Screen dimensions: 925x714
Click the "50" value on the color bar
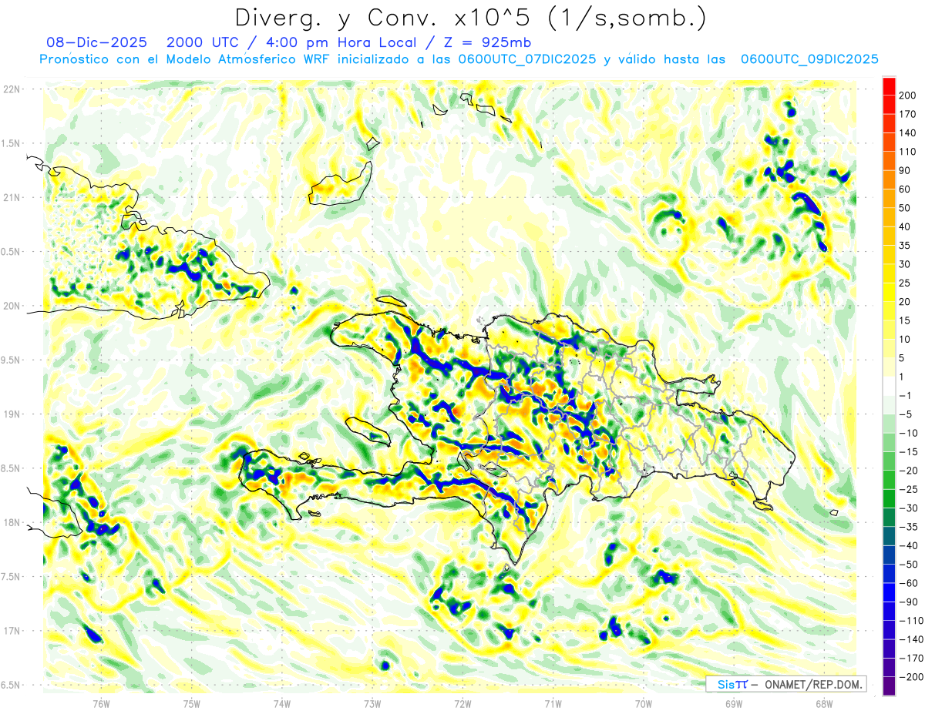(x=905, y=208)
